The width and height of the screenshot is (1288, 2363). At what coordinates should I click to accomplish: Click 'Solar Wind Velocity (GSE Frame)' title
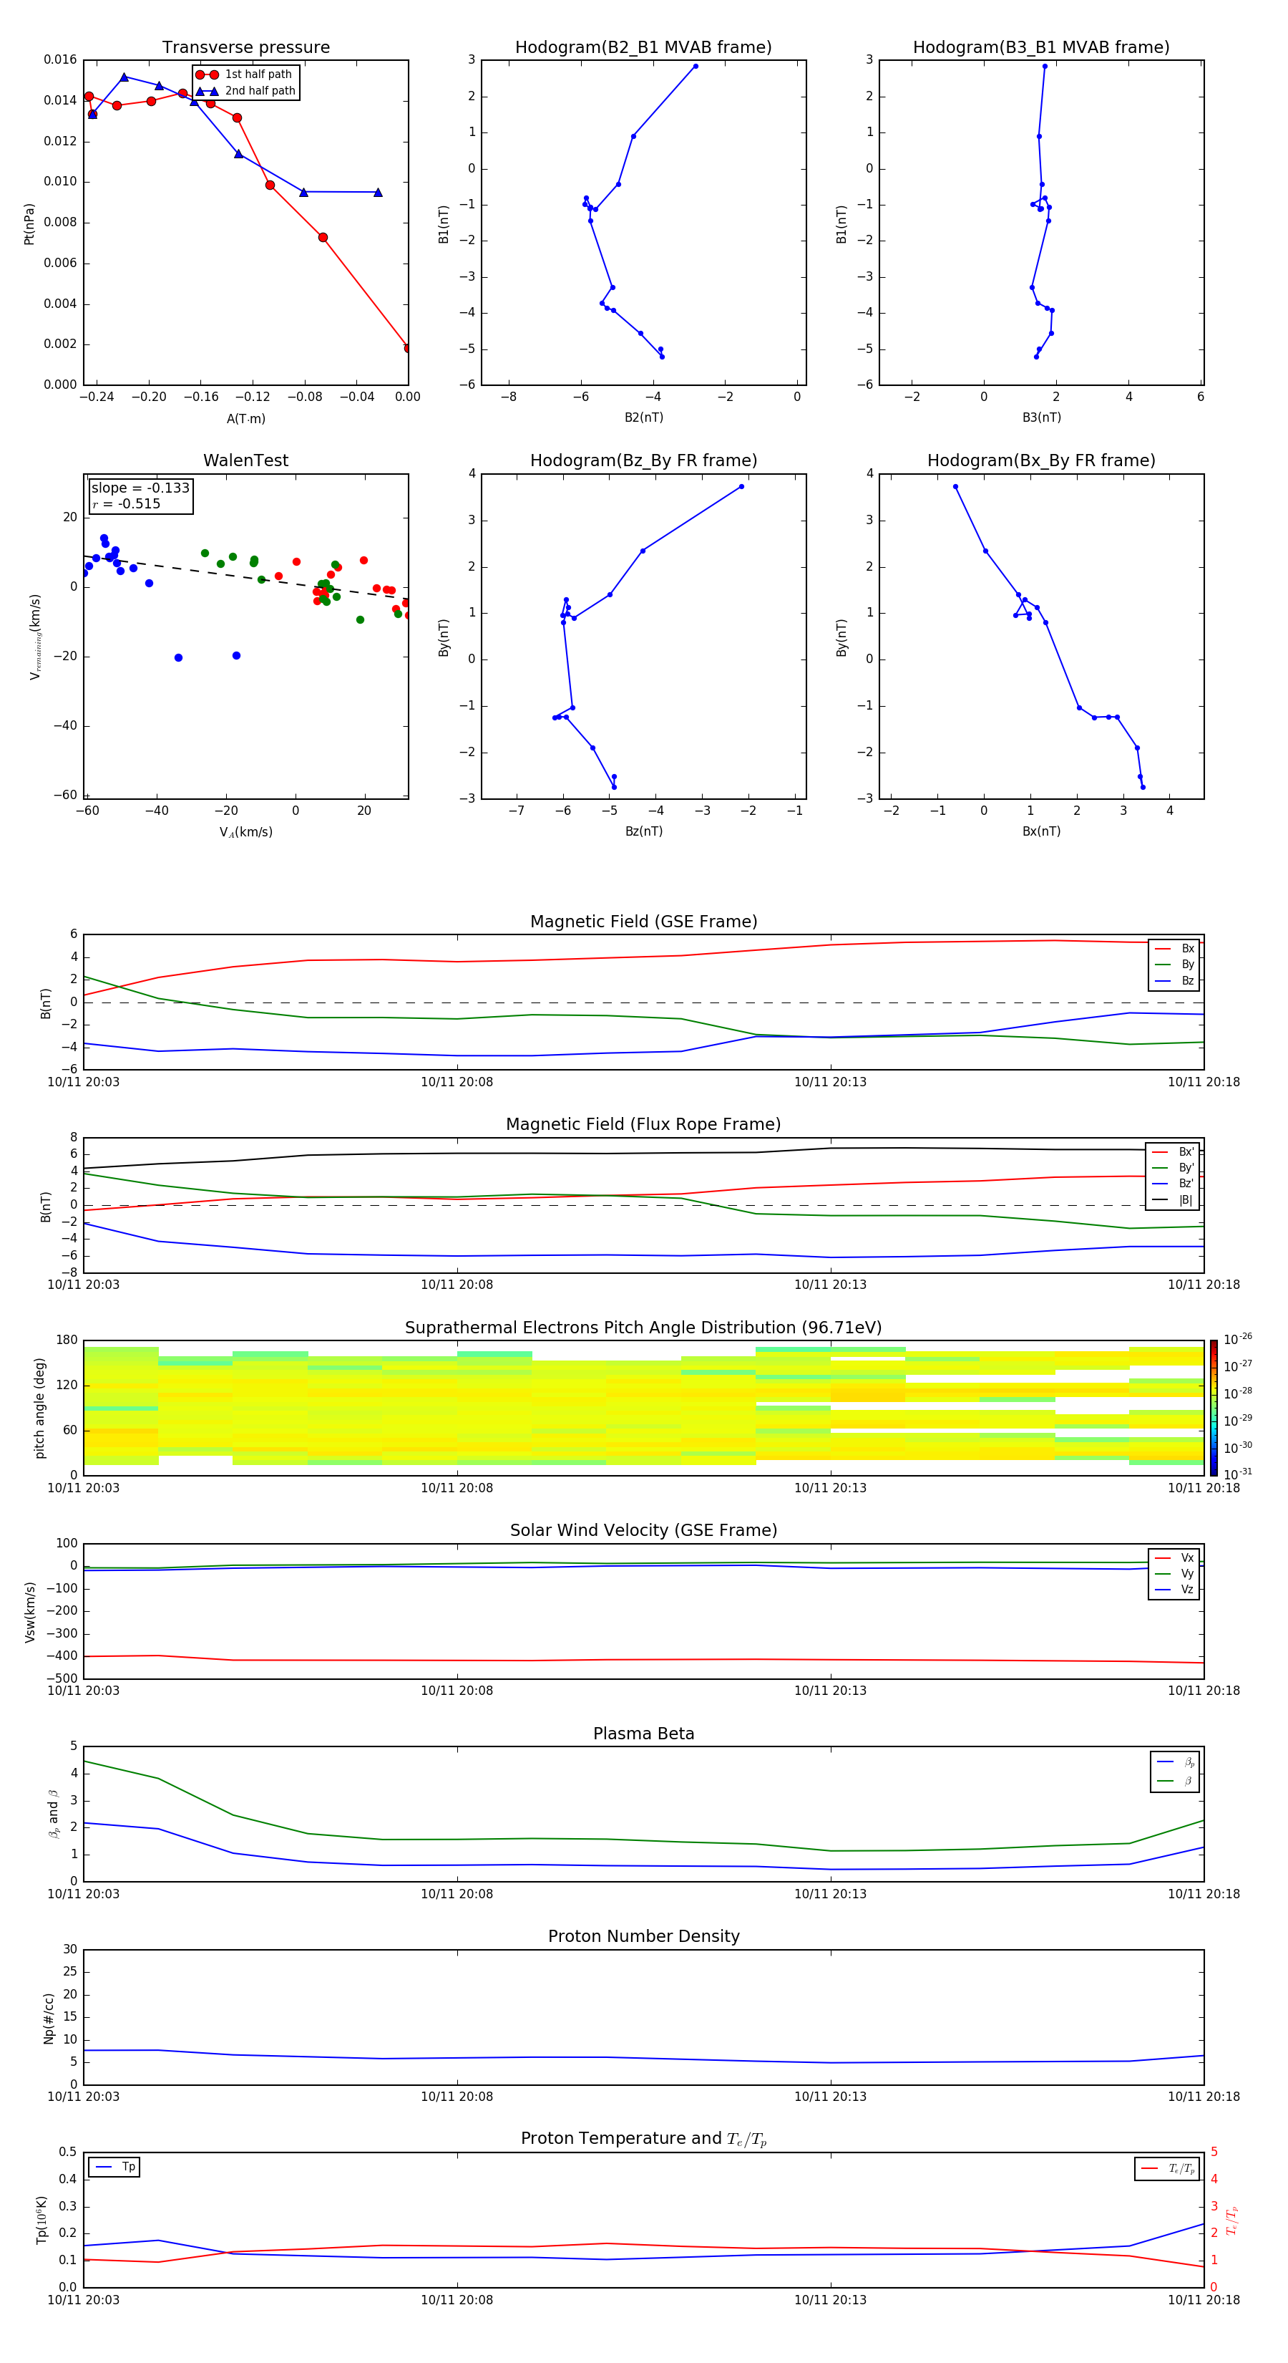(643, 1530)
